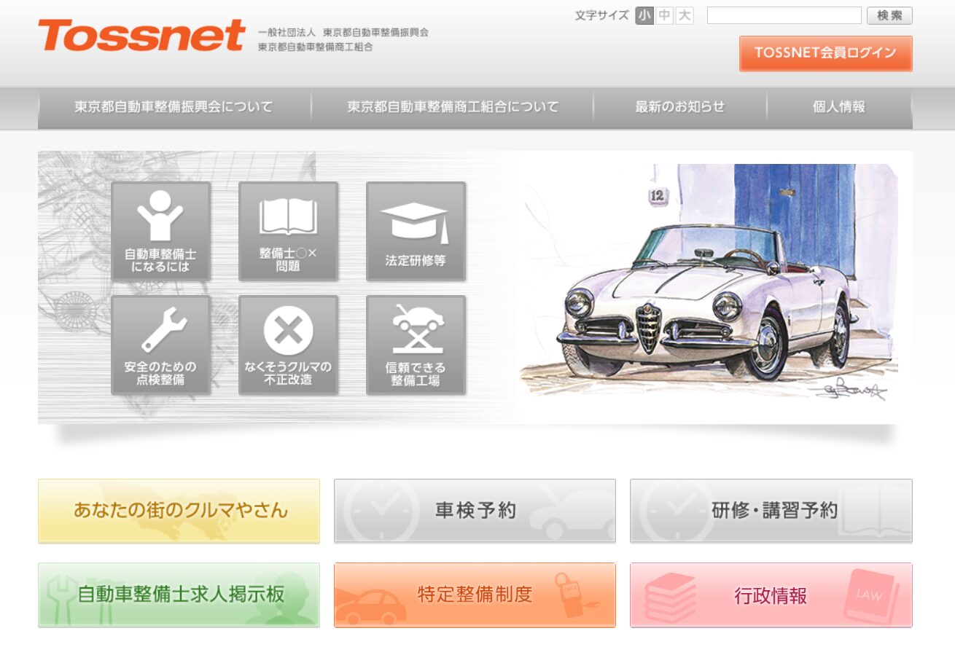
Task: Open 東京都自動車整備商工組合について menu
Action: pyautogui.click(x=453, y=107)
